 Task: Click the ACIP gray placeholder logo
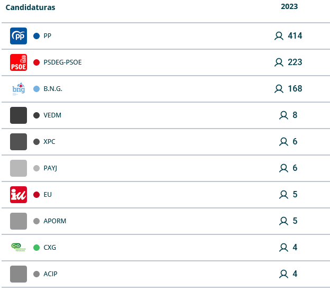point(19,274)
